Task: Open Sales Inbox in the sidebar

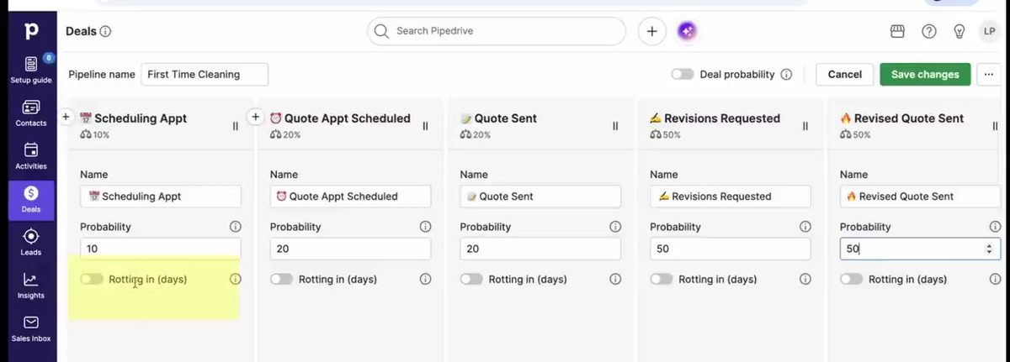Action: click(x=31, y=329)
